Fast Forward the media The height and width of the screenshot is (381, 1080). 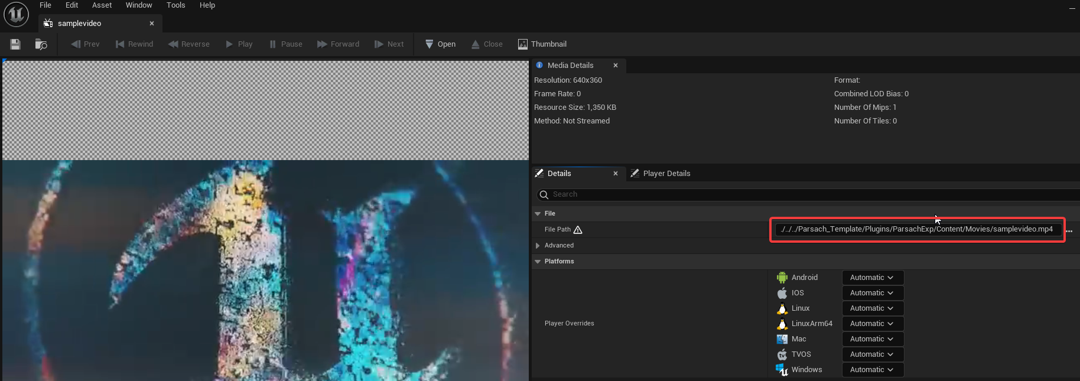(x=338, y=44)
